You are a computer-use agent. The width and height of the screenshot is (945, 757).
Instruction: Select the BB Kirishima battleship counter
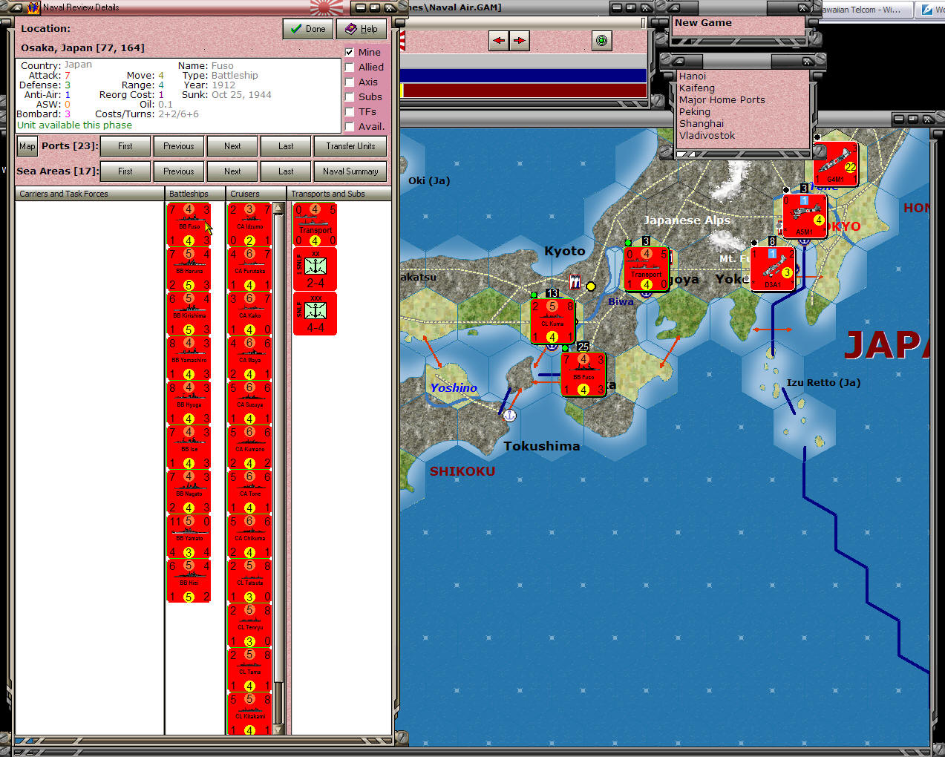189,313
